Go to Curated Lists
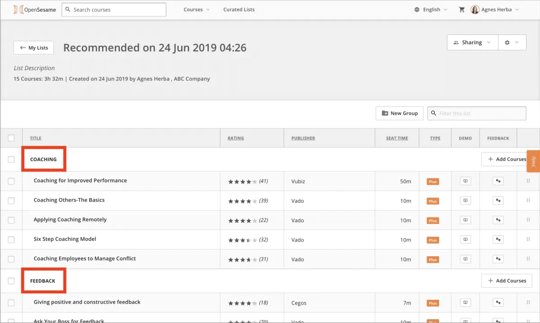540x323 pixels. pyautogui.click(x=239, y=9)
